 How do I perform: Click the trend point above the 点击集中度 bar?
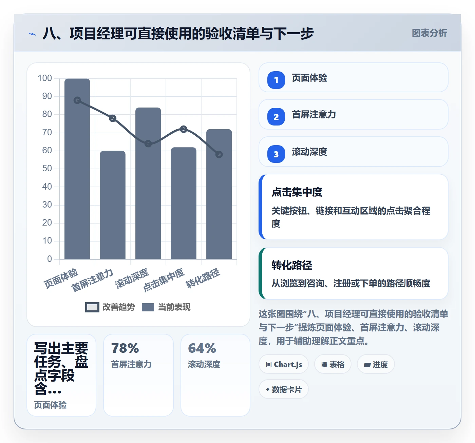click(x=184, y=129)
